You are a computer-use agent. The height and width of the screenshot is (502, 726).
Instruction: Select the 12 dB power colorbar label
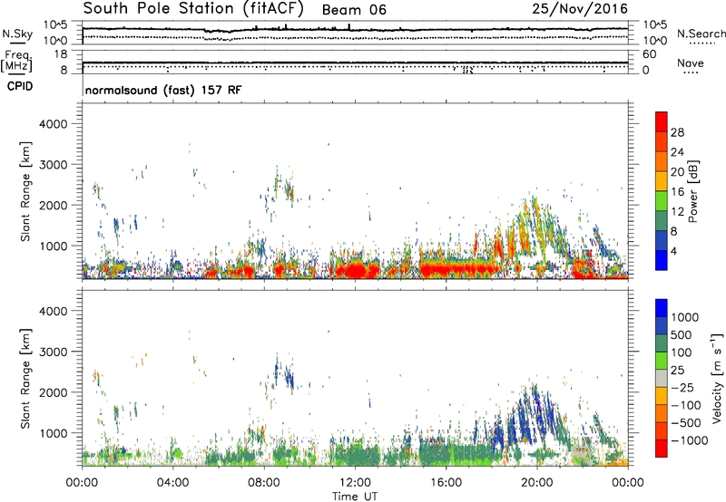click(x=677, y=212)
